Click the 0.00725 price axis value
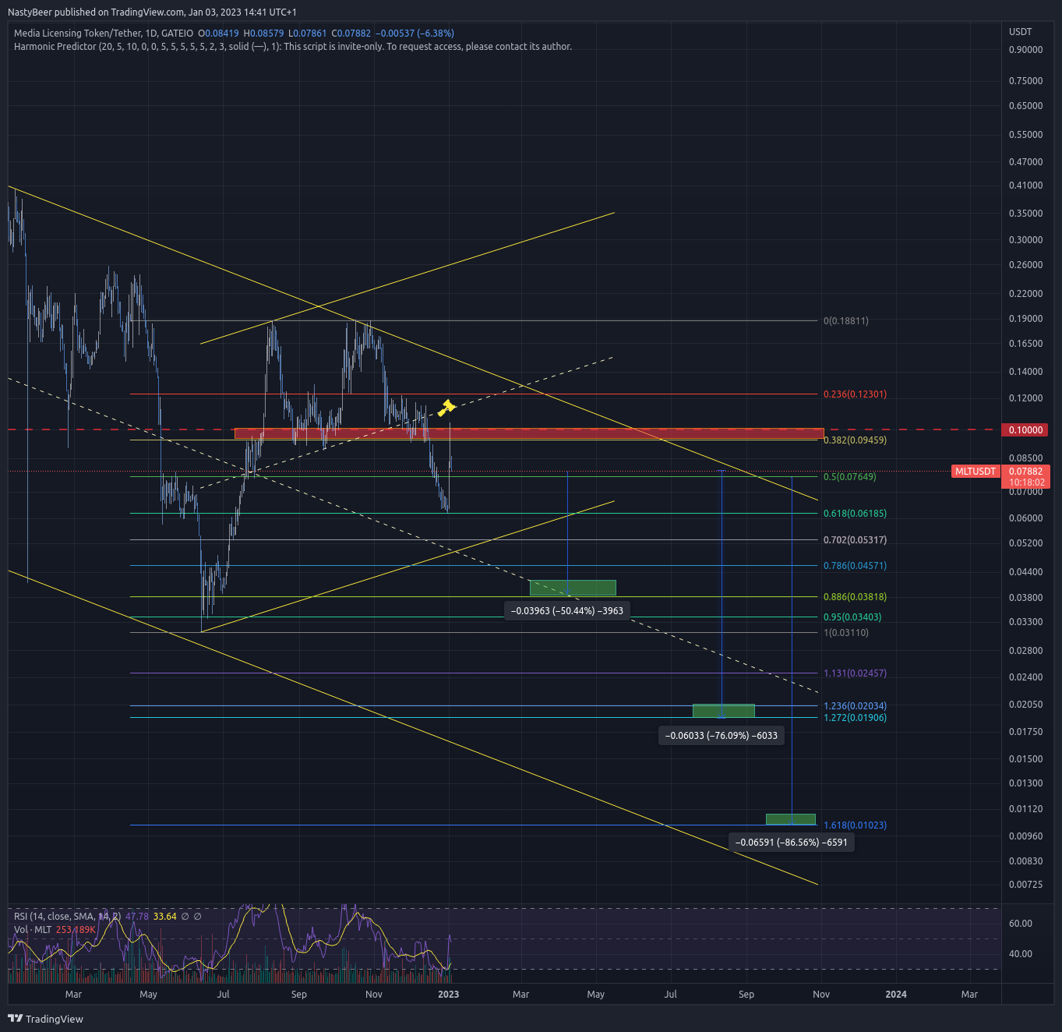 click(1025, 885)
